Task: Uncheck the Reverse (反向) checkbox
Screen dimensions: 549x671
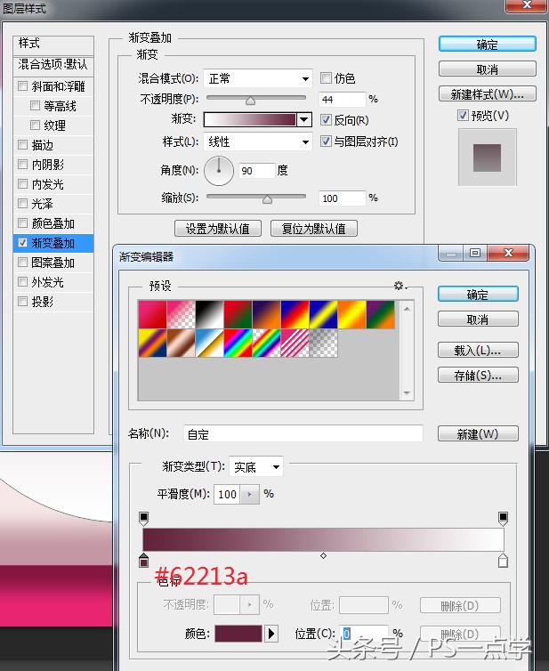Action: pos(326,120)
